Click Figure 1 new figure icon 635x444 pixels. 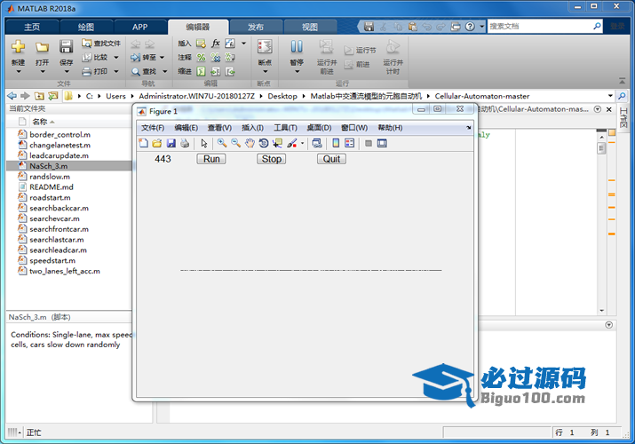tap(143, 143)
